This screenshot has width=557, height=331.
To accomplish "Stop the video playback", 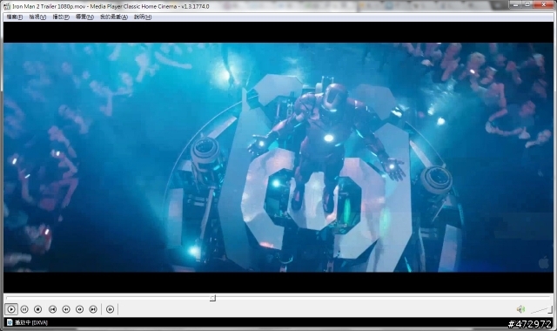I will (38, 309).
